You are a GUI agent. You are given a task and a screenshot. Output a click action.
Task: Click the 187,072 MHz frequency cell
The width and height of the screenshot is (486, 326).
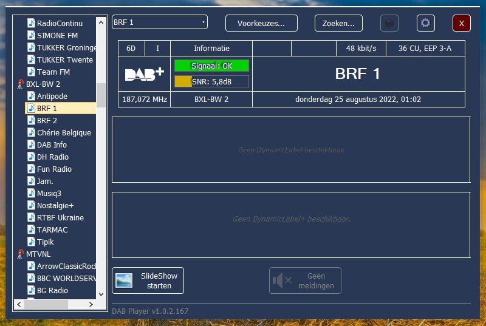point(145,100)
